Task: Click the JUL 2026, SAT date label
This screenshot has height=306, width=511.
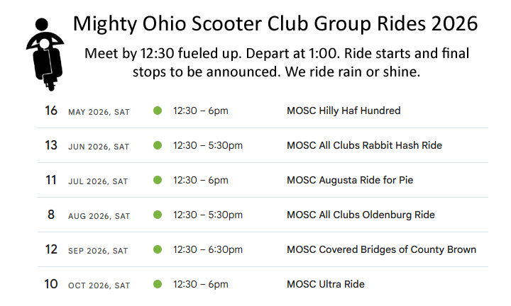Action: (98, 181)
